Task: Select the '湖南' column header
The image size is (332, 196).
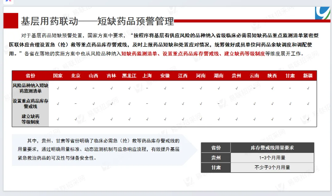Action: click(219, 76)
